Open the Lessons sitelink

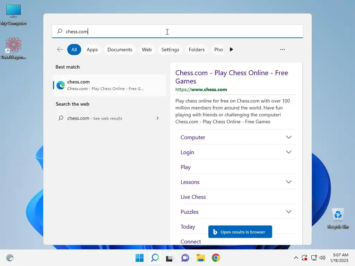point(190,182)
